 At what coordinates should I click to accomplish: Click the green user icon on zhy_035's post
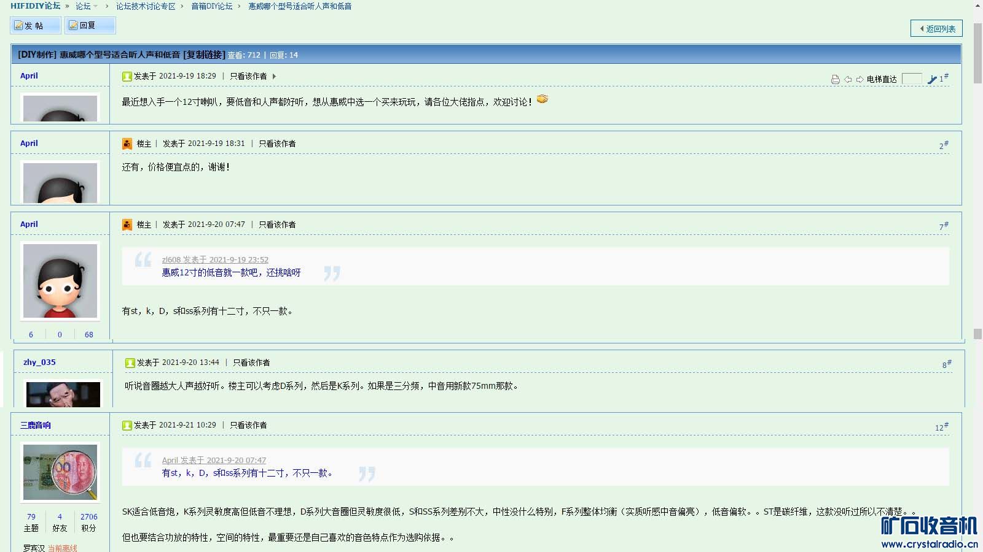pyautogui.click(x=130, y=362)
